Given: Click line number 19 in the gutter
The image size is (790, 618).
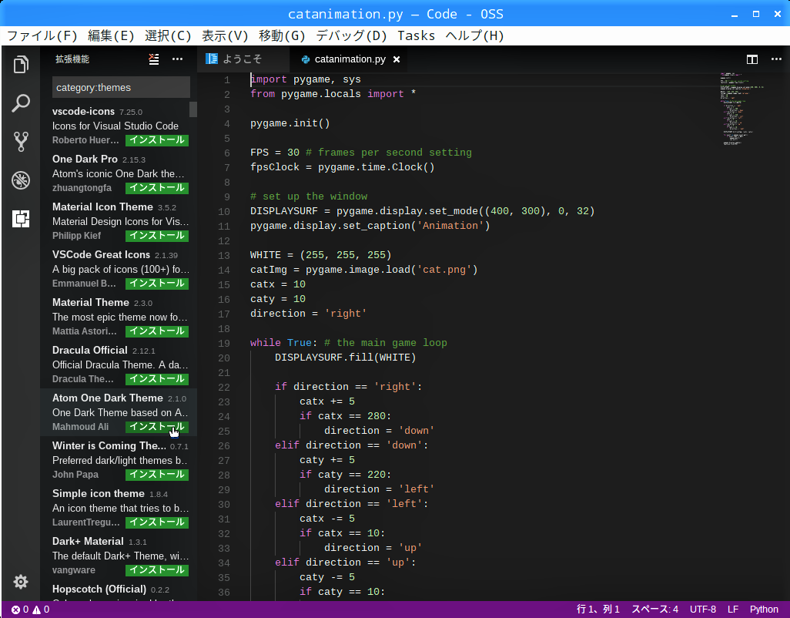Looking at the screenshot, I should [x=224, y=343].
